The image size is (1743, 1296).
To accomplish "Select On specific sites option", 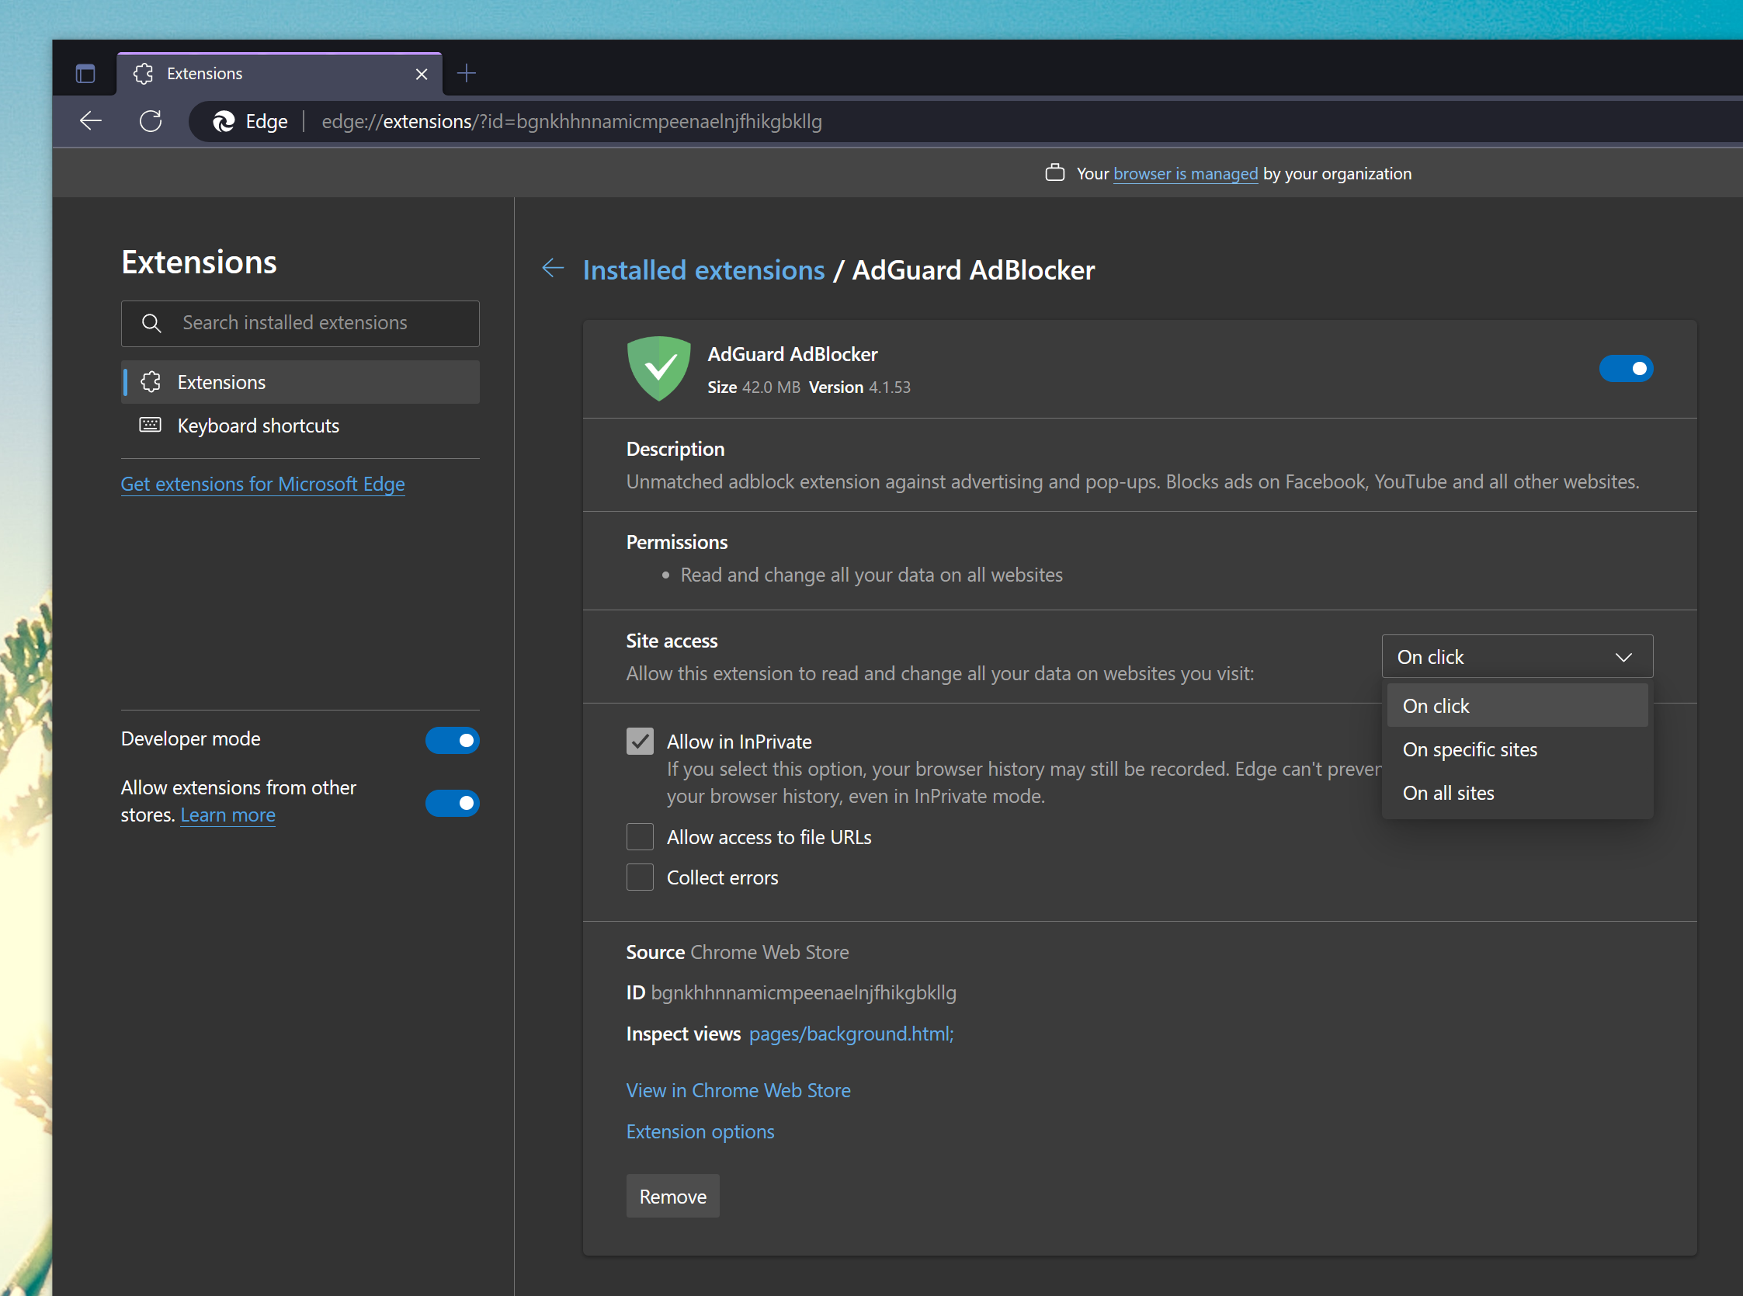I will tap(1469, 749).
